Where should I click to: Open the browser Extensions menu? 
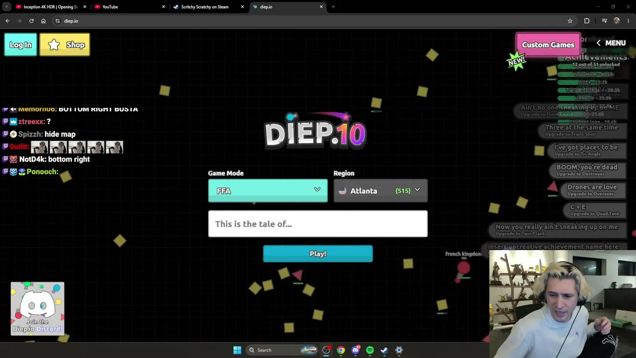point(587,21)
